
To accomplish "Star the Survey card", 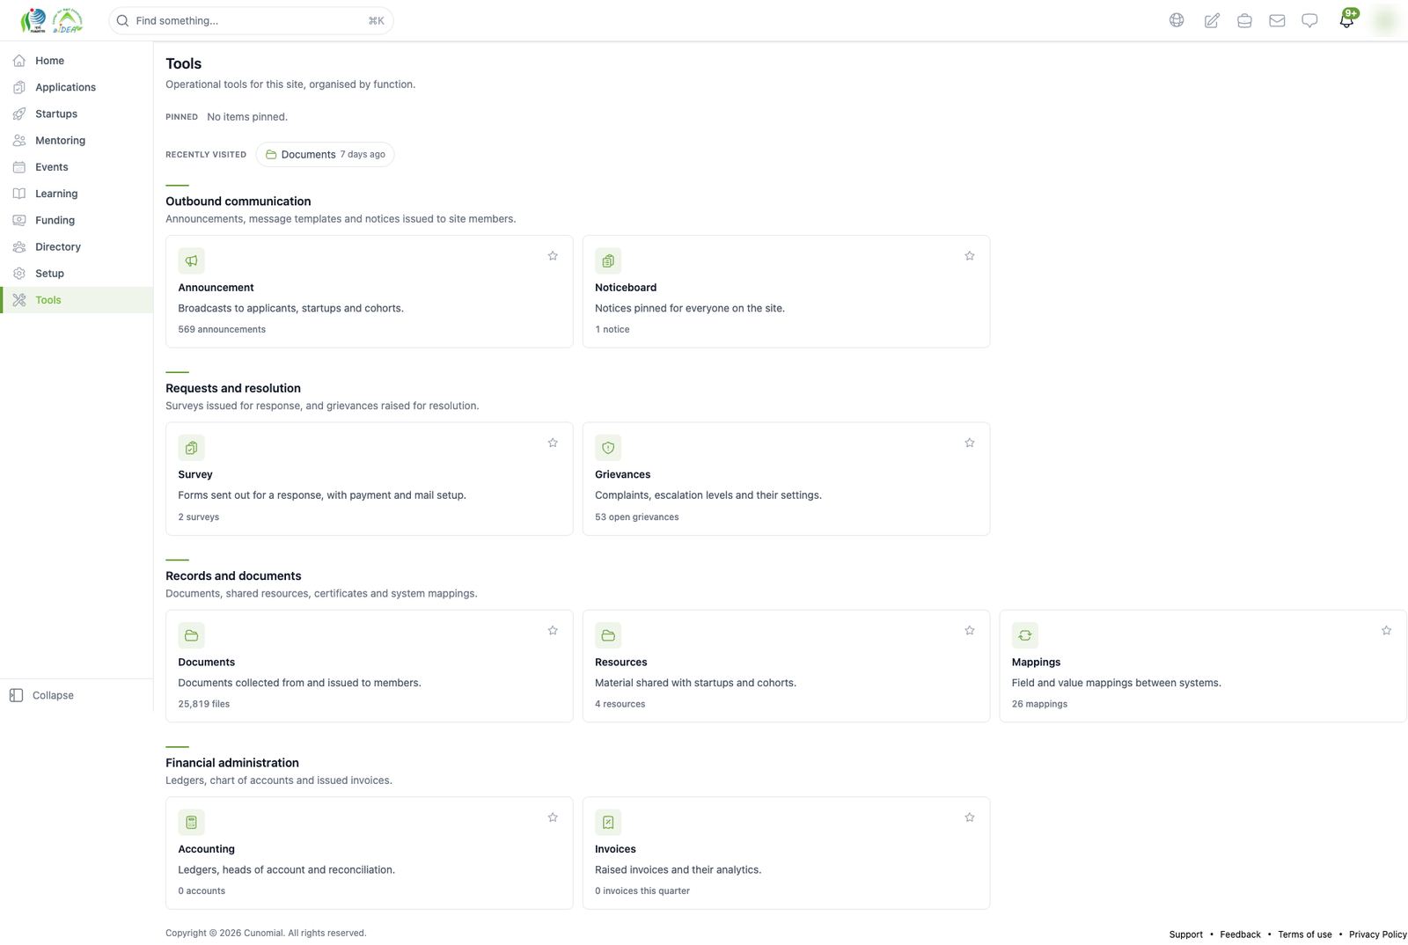I will tap(553, 443).
